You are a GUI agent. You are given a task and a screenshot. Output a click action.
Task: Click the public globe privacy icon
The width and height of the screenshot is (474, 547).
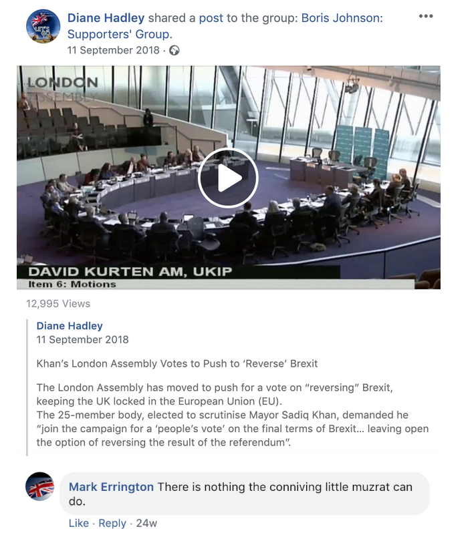tap(174, 51)
